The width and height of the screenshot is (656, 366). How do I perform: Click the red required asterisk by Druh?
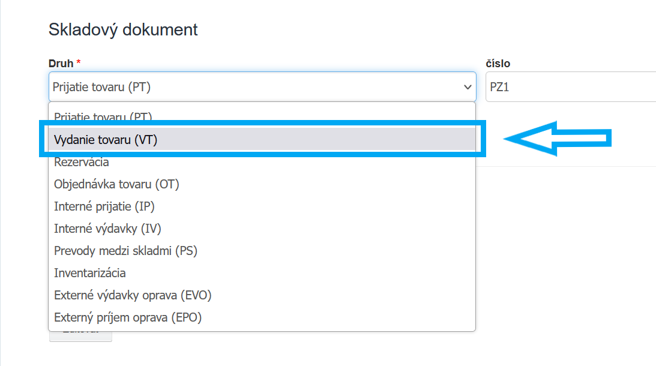79,63
